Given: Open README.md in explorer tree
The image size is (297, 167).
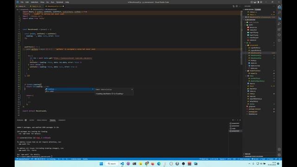Looking at the screenshot, I should [253, 114].
